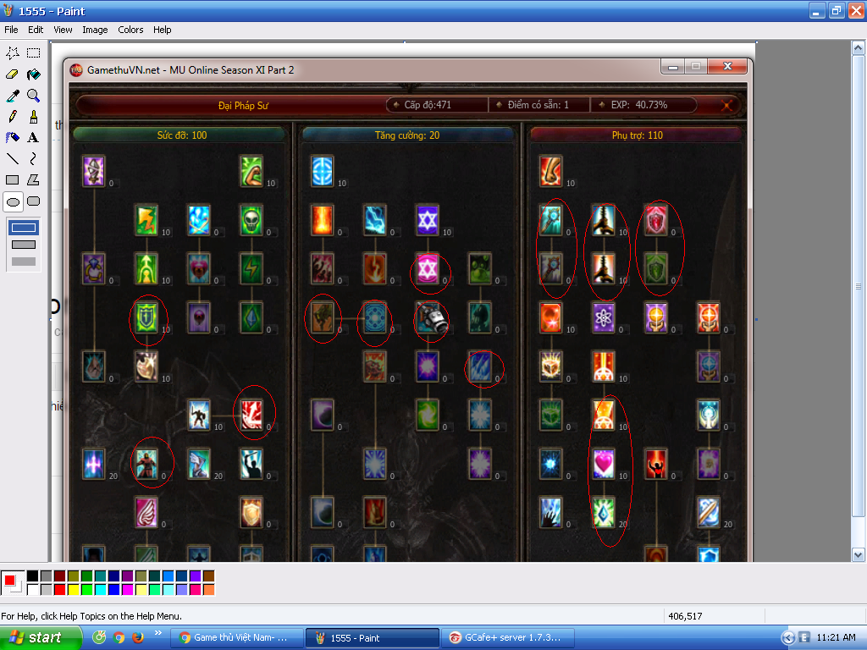The image size is (867, 650).
Task: Open the Image menu
Action: (x=95, y=30)
